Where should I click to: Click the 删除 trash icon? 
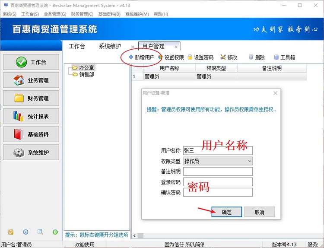tap(251, 57)
